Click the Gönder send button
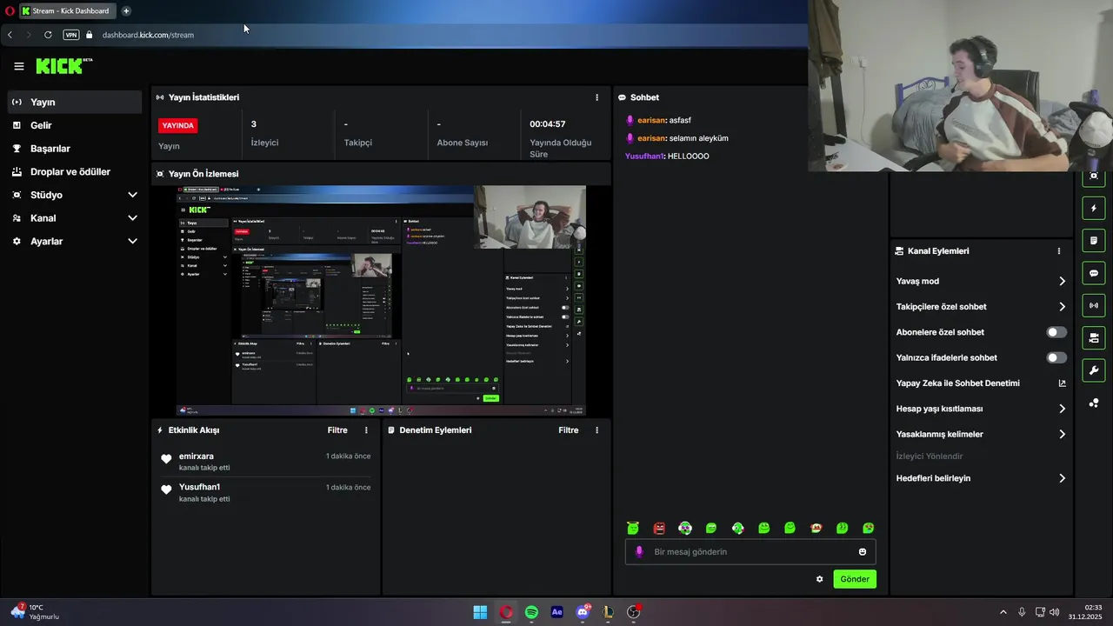The height and width of the screenshot is (626, 1113). (855, 579)
